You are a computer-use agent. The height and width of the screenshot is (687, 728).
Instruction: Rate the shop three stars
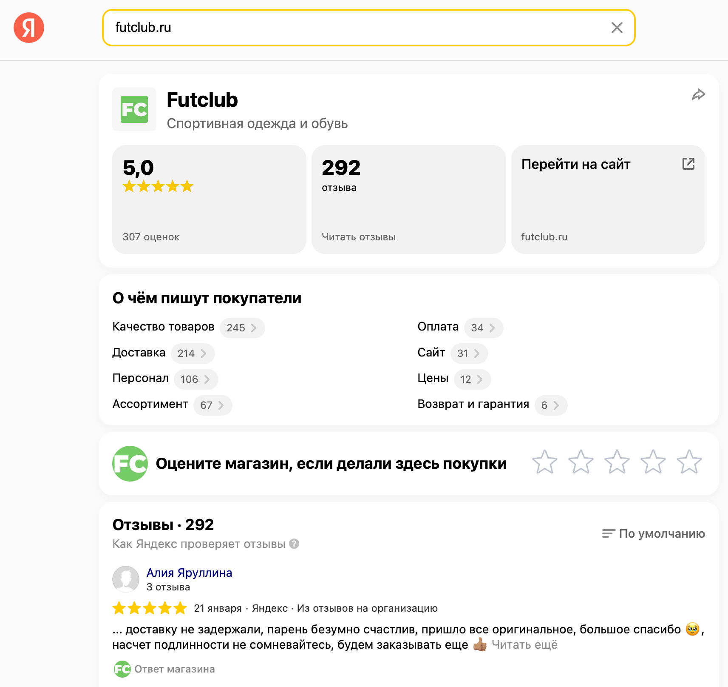[617, 462]
